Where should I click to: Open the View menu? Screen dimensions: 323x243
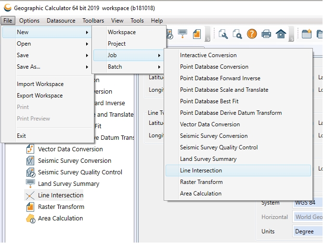tap(117, 21)
